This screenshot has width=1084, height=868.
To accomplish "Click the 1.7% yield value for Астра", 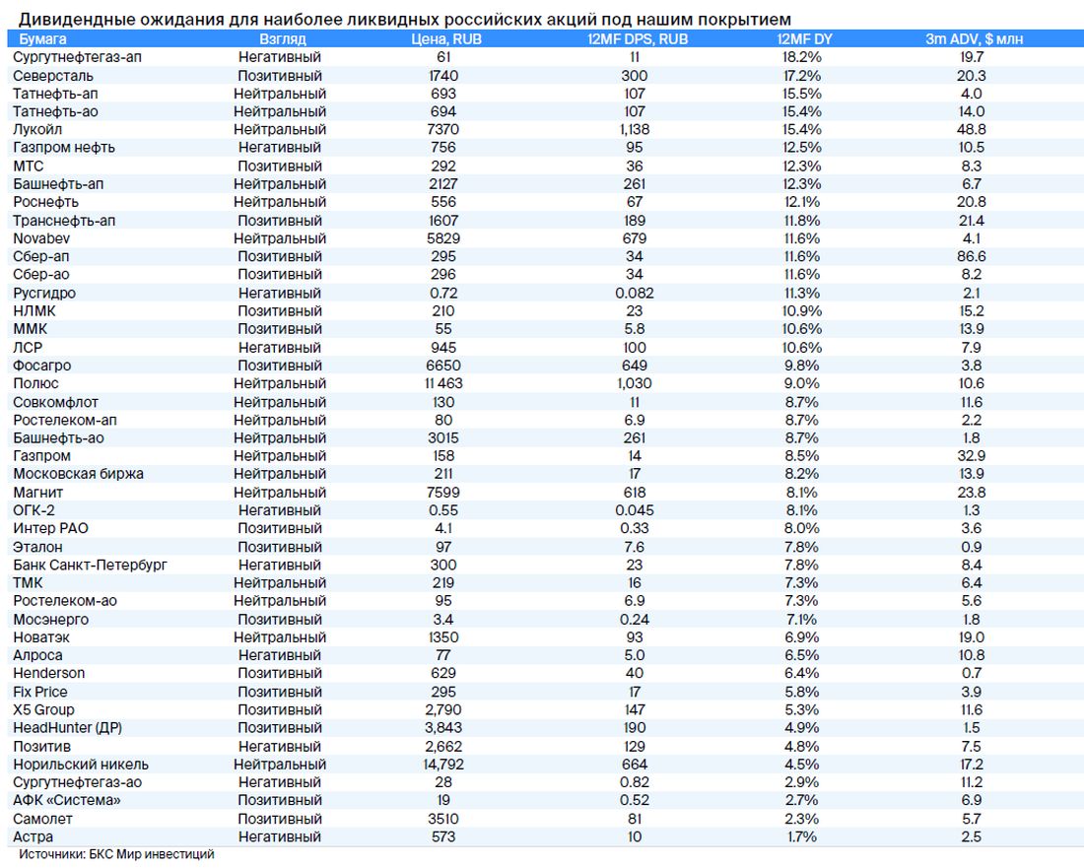I will pyautogui.click(x=802, y=838).
